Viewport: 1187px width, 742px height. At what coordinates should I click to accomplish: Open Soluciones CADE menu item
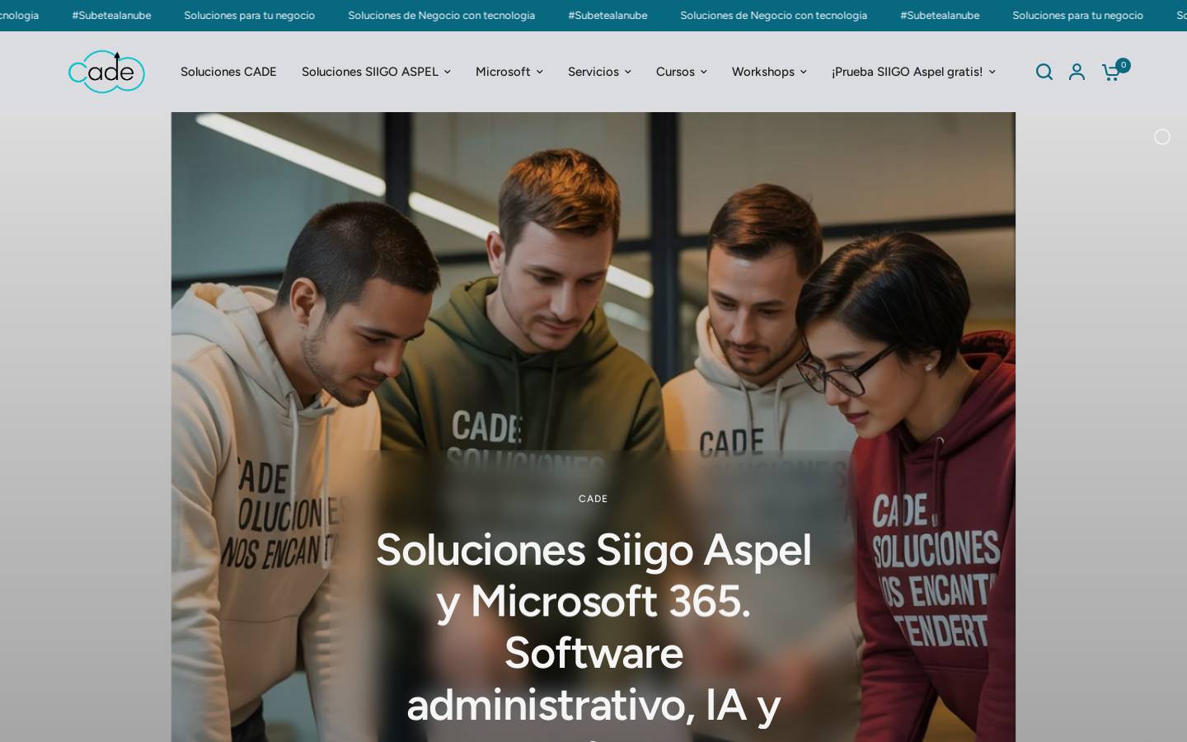[x=228, y=72]
